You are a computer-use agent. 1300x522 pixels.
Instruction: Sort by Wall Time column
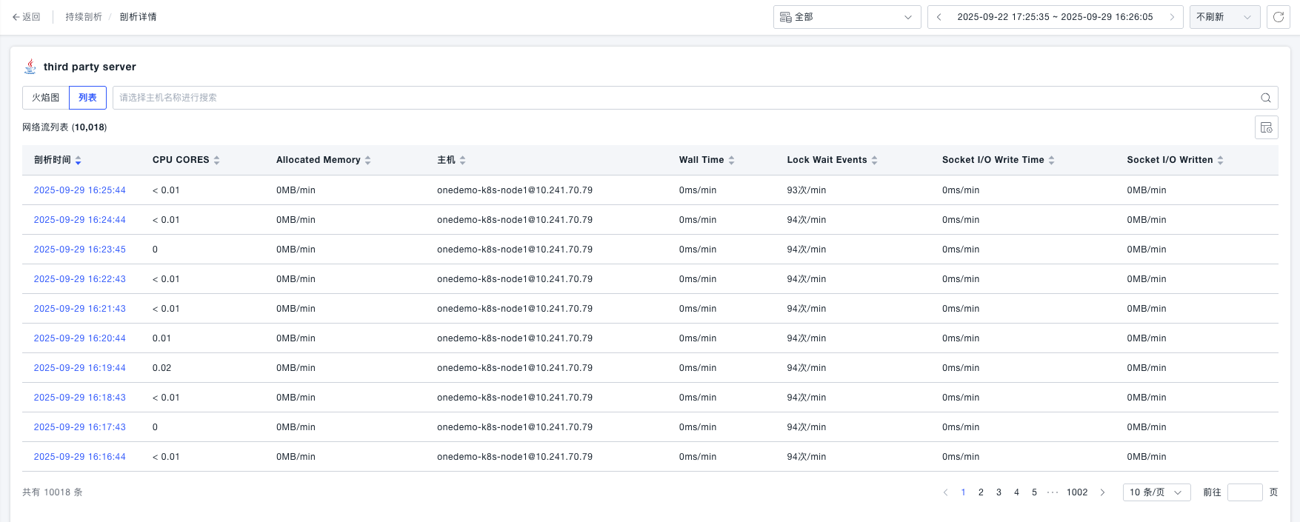pyautogui.click(x=731, y=160)
